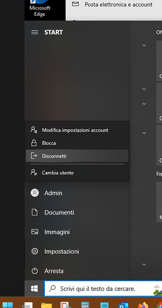The height and width of the screenshot is (308, 162).
Task: Click the white Windows logo Start button
Action: [x=34, y=288]
